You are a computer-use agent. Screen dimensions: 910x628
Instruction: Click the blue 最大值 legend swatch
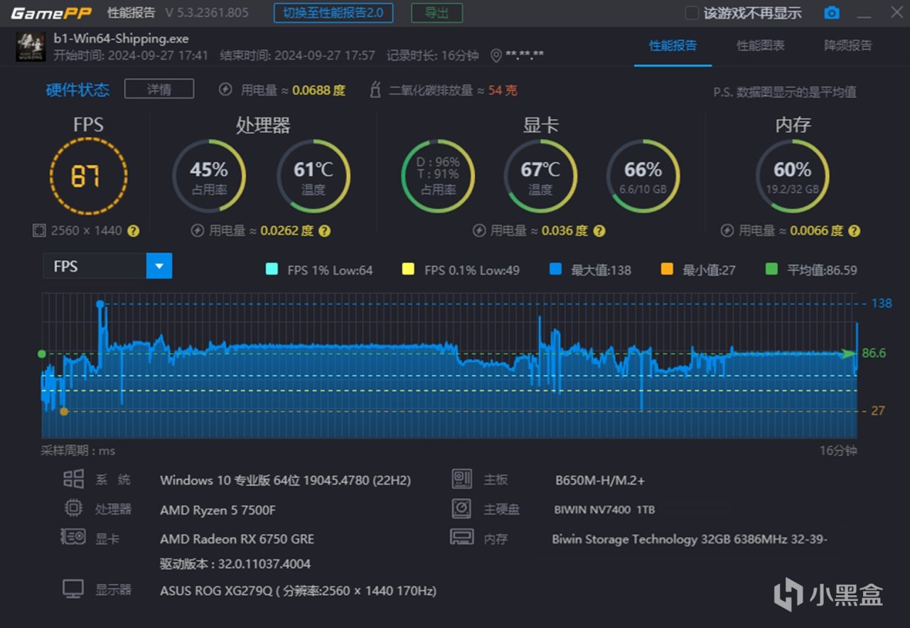pos(556,269)
